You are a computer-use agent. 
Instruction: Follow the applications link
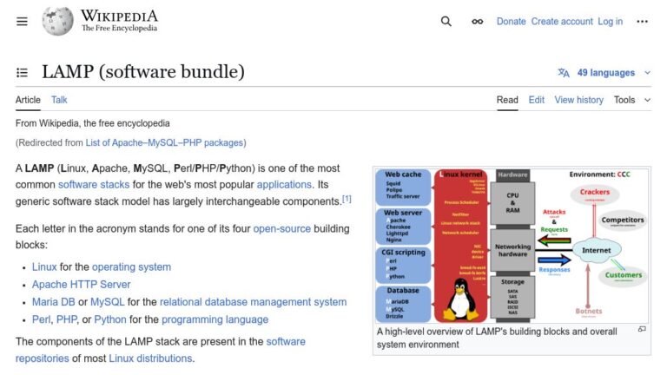coord(284,185)
